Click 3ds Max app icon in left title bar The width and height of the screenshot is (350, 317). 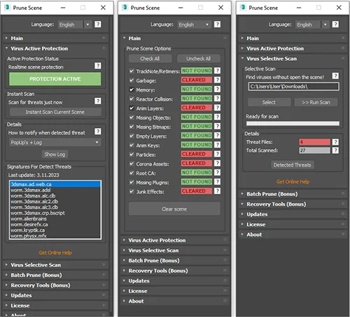7,8
